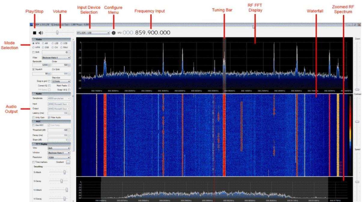Open the FFT View dropdown set to Both
Screen dimensions: 362x202
(59, 148)
